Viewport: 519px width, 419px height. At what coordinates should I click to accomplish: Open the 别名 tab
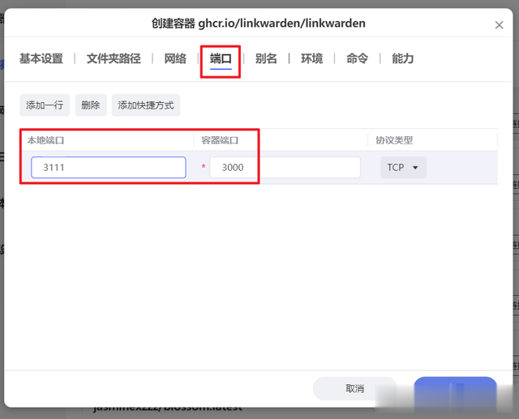point(266,58)
